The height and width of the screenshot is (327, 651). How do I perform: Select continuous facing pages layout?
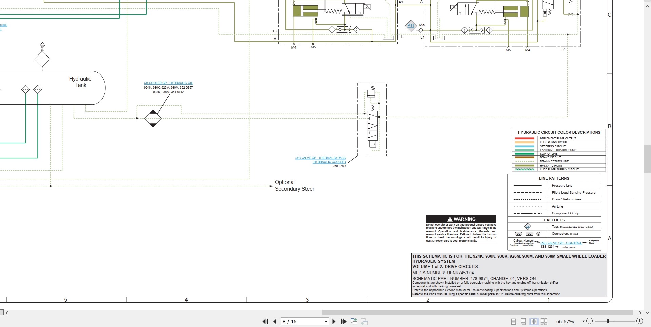click(544, 322)
